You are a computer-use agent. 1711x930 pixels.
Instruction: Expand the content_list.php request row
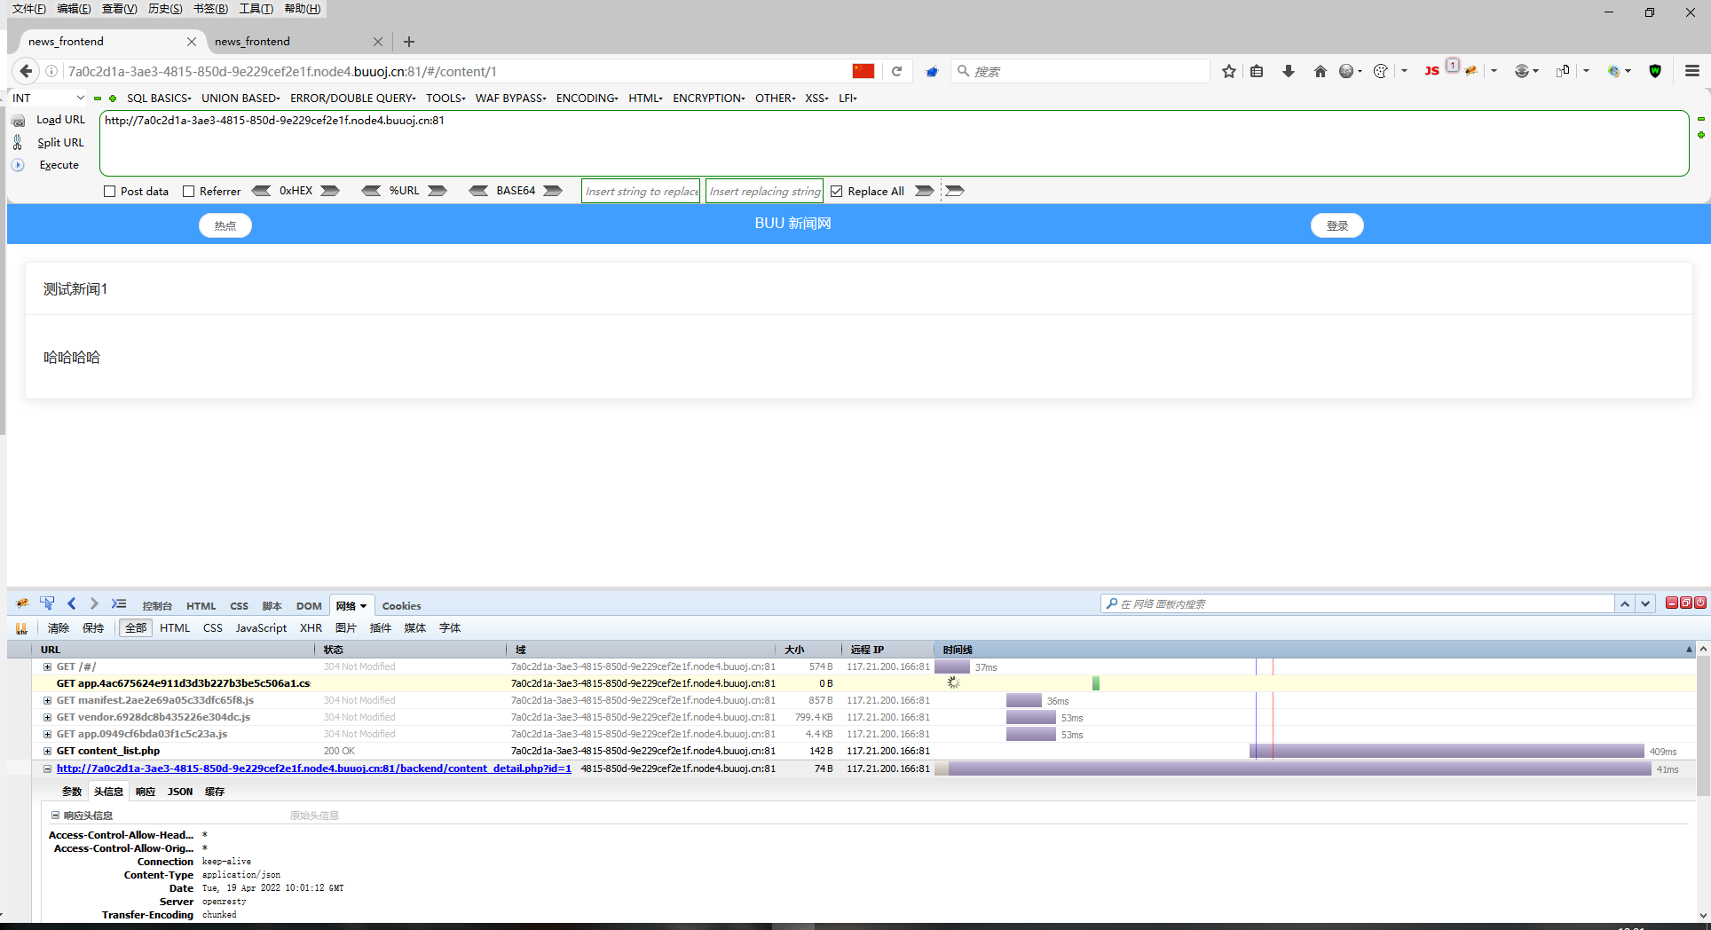[47, 751]
